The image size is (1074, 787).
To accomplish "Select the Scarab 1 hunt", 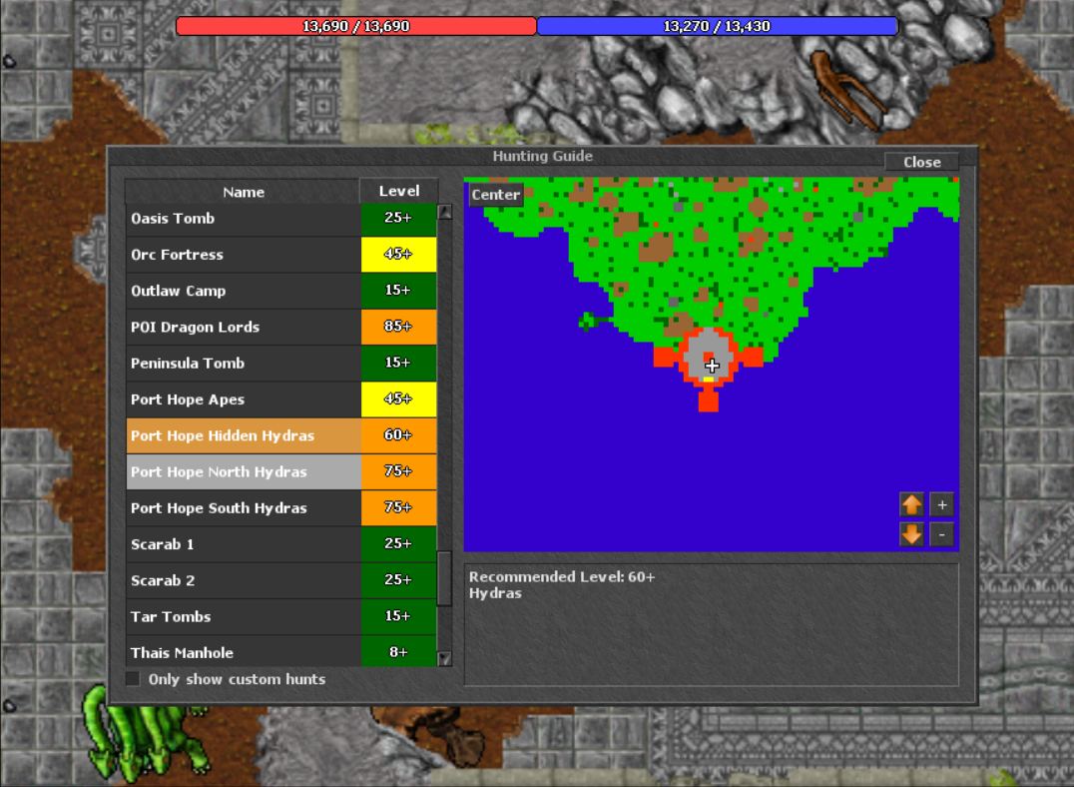I will pos(281,544).
